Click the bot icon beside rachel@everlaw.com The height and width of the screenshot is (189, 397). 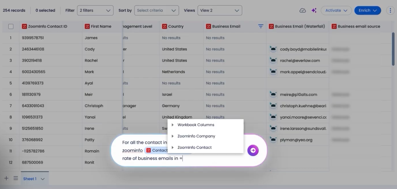coord(273,60)
